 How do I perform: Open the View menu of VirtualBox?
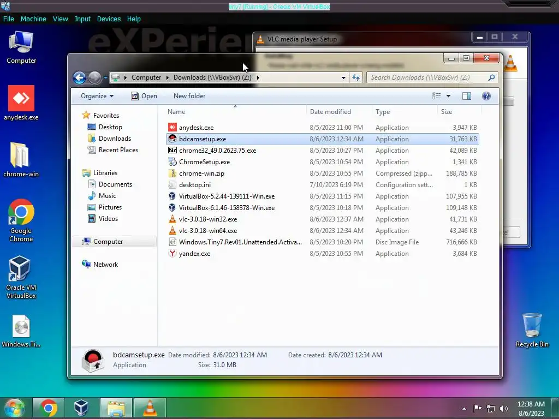(60, 19)
